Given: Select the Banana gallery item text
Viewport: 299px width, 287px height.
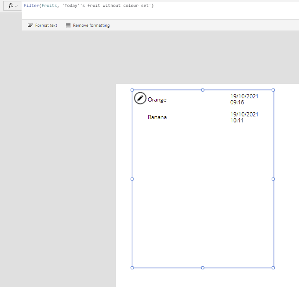Looking at the screenshot, I should [157, 117].
